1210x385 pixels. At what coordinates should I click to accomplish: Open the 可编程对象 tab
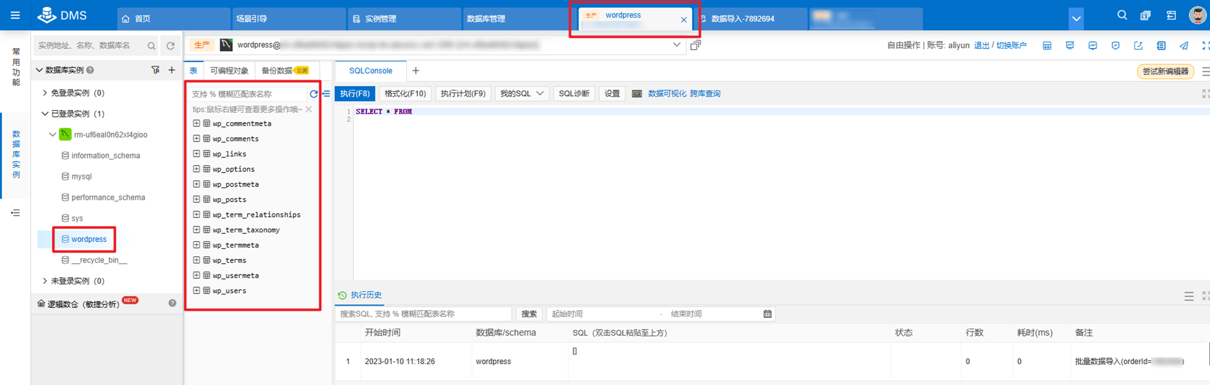(x=229, y=71)
